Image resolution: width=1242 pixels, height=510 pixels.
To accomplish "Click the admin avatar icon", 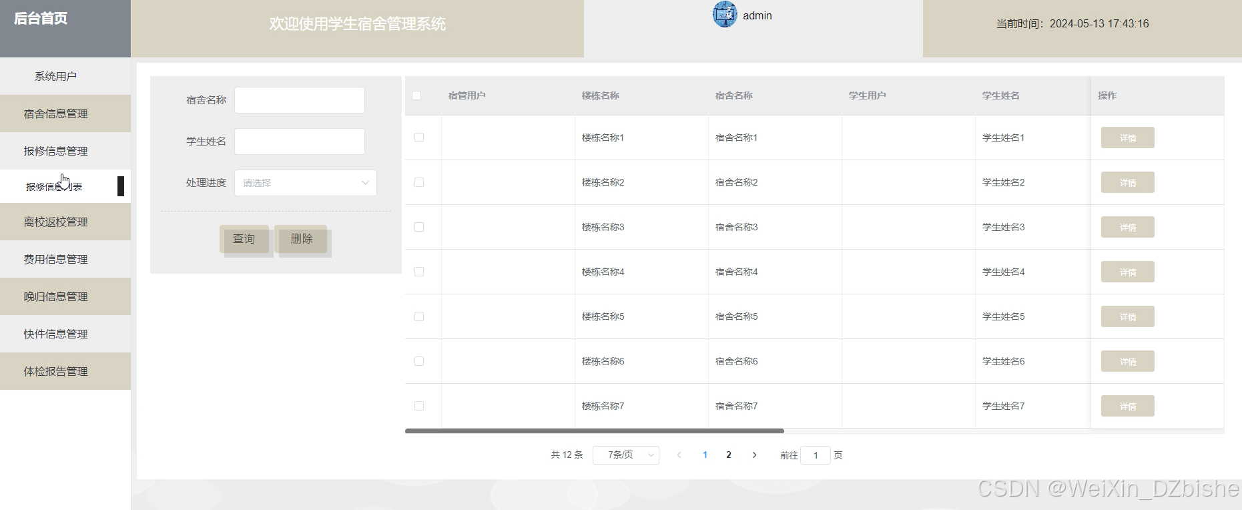I will [725, 14].
